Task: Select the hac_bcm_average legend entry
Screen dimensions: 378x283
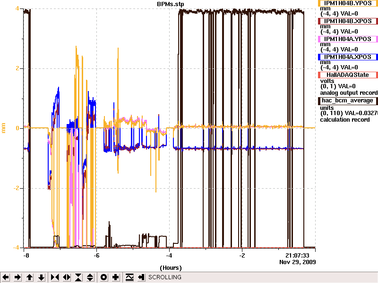Action: coord(348,100)
